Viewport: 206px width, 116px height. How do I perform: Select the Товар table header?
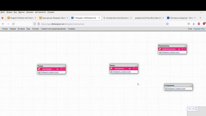[x=51, y=66]
